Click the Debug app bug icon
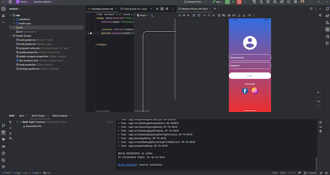The image size is (330, 175). click(233, 2)
